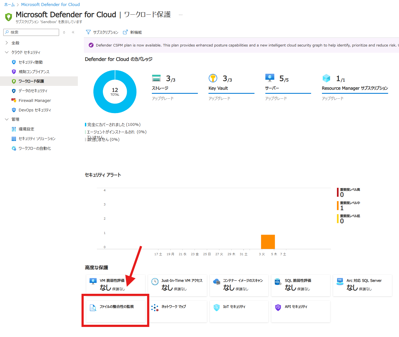Click the API セキュリティ purple shield icon
This screenshot has width=399, height=337.
(x=278, y=308)
